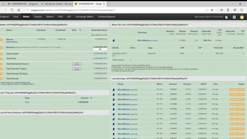The image size is (247, 139).
Task: Open MicroBitcoin link for block 297 363
Action: click(x=123, y=119)
